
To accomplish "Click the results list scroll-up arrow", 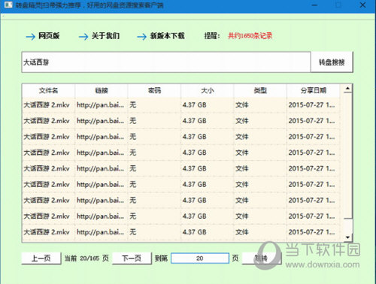I will (347, 89).
